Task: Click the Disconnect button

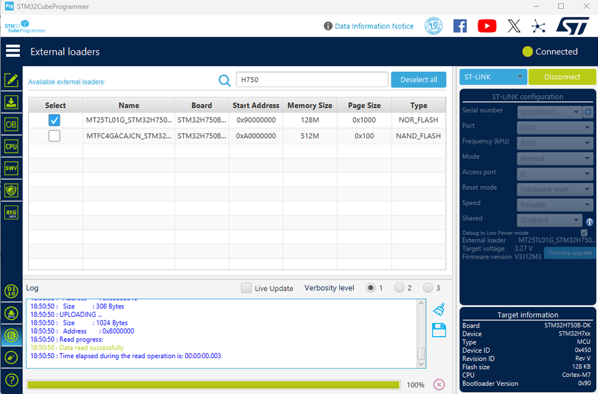Action: 561,77
